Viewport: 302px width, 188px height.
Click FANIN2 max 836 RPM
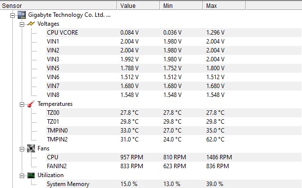(x=218, y=166)
